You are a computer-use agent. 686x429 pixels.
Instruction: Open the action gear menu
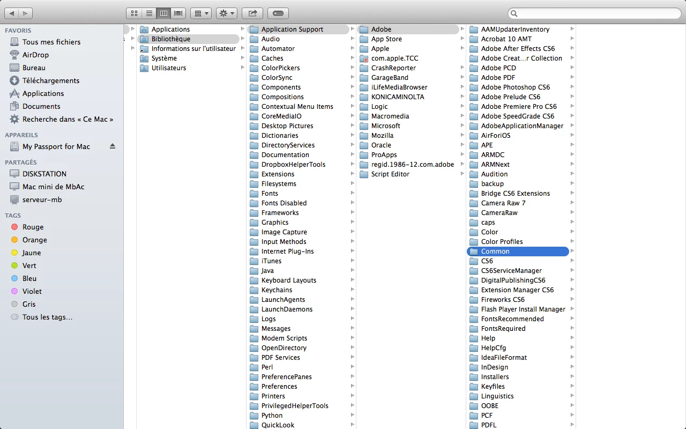point(227,13)
